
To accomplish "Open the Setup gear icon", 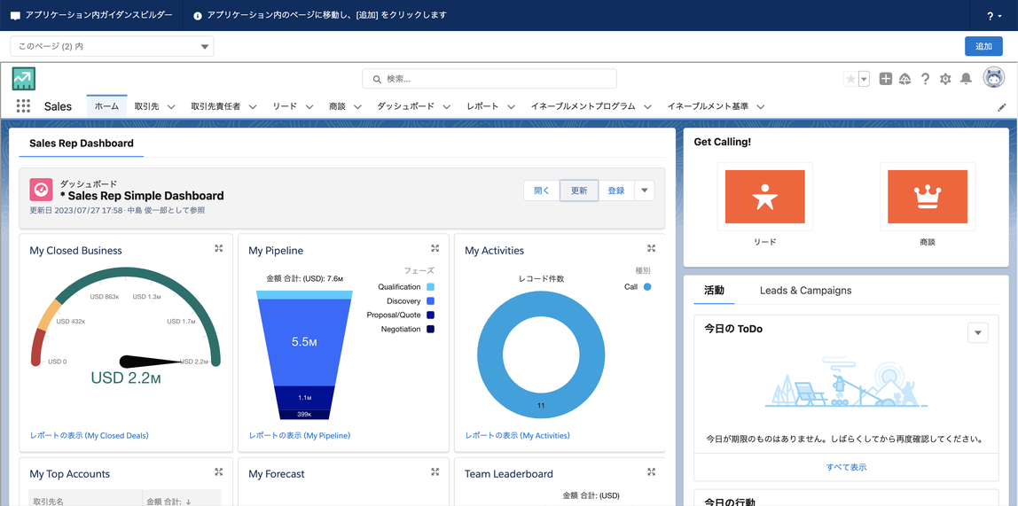I will [x=945, y=79].
